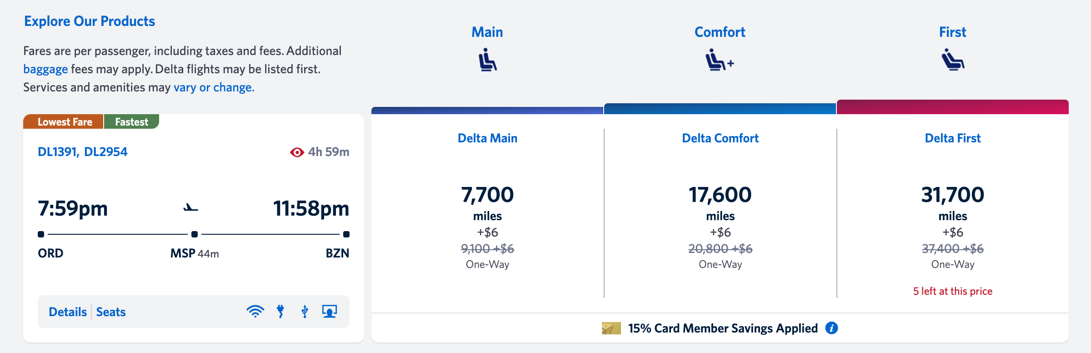Open the 15% savings info tooltip
Viewport: 1091px width, 353px height.
pyautogui.click(x=832, y=328)
